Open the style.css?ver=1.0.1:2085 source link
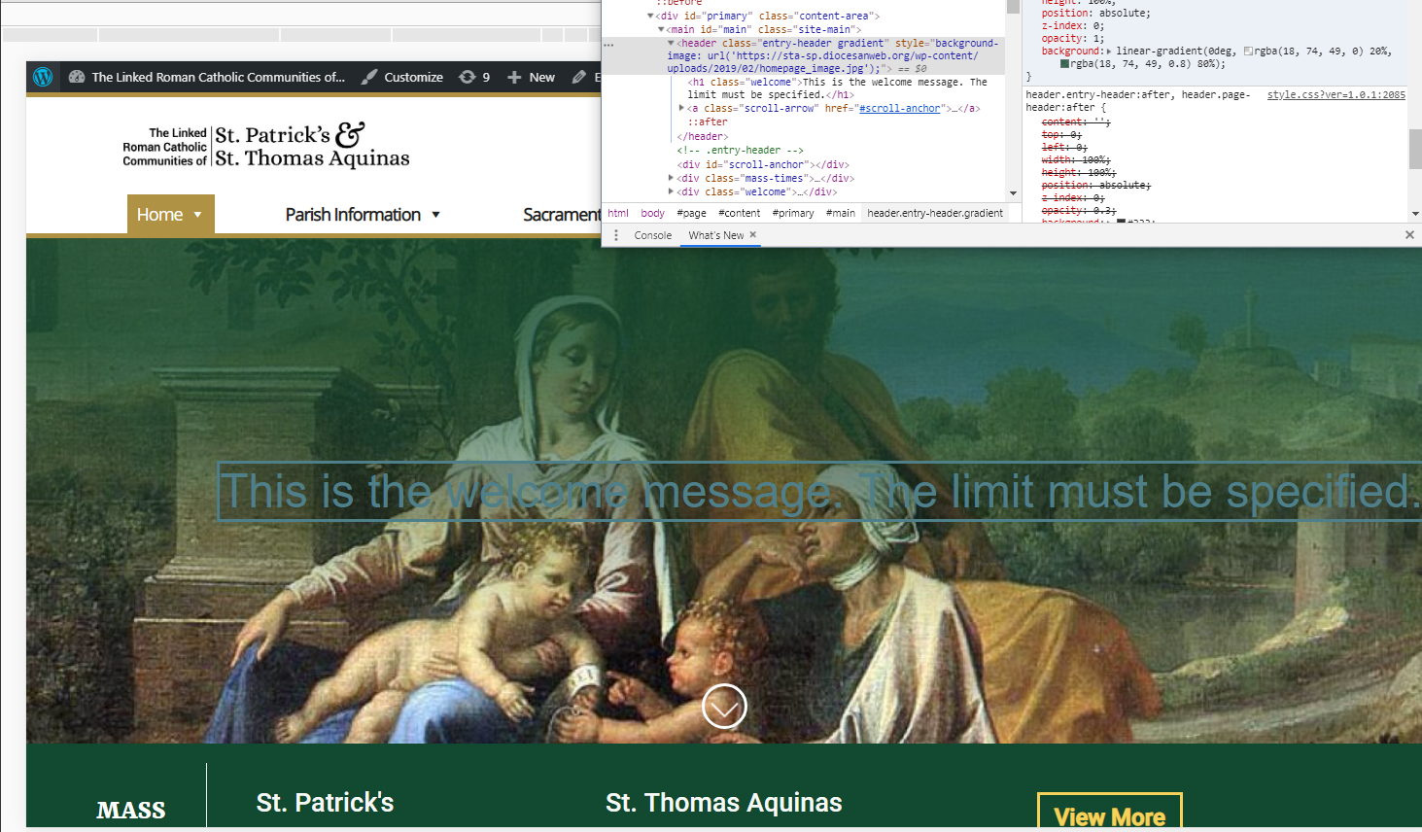 [x=1335, y=94]
